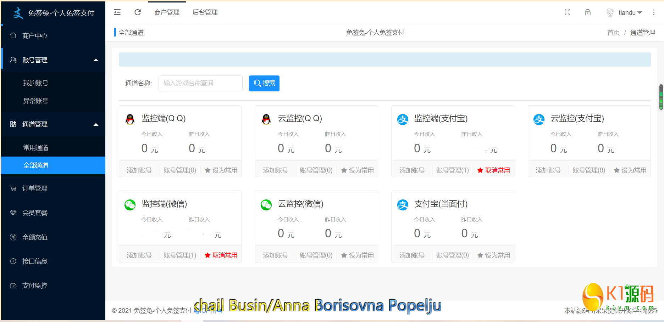
Task: Click the Alipay icon on 支付宝(当面付) card
Action: (x=403, y=204)
